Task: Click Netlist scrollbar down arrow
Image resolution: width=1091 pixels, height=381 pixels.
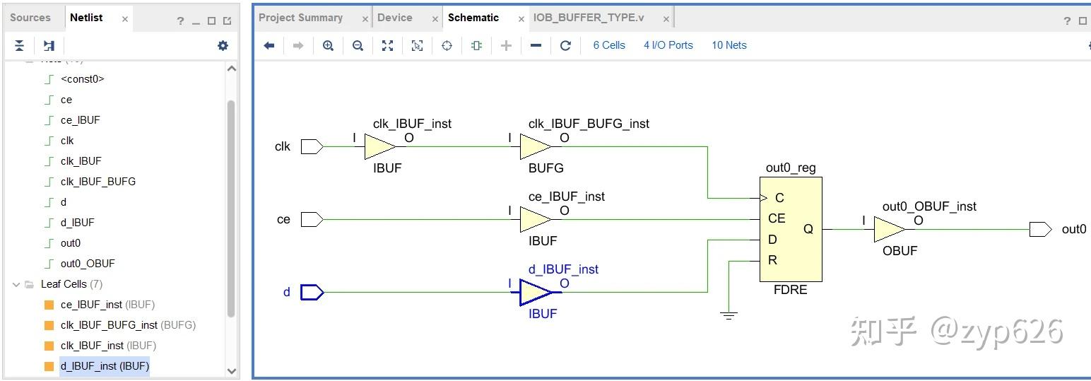Action: [231, 370]
